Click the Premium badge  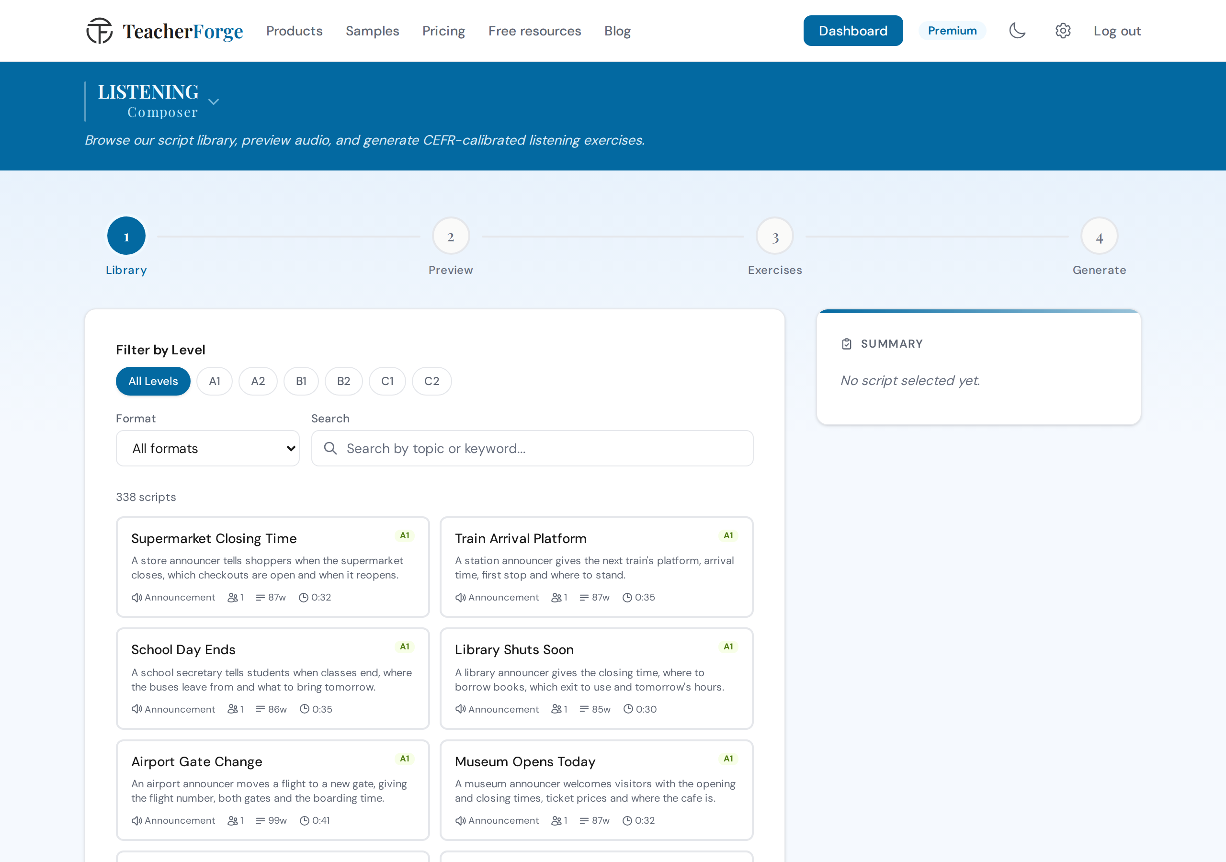pos(952,31)
